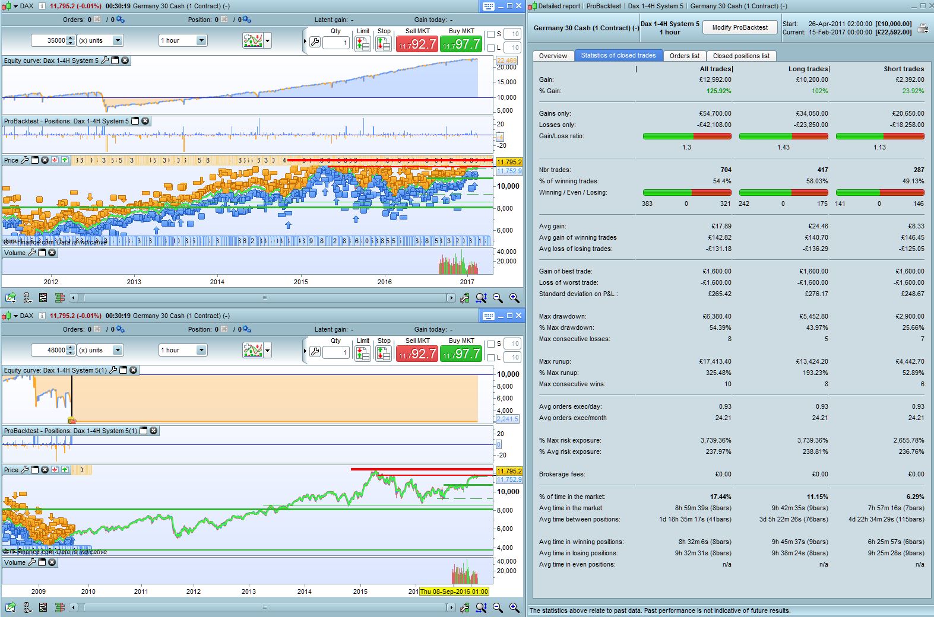Expand the indicator button arrow in top chart
Image resolution: width=934 pixels, height=617 pixels.
point(268,41)
